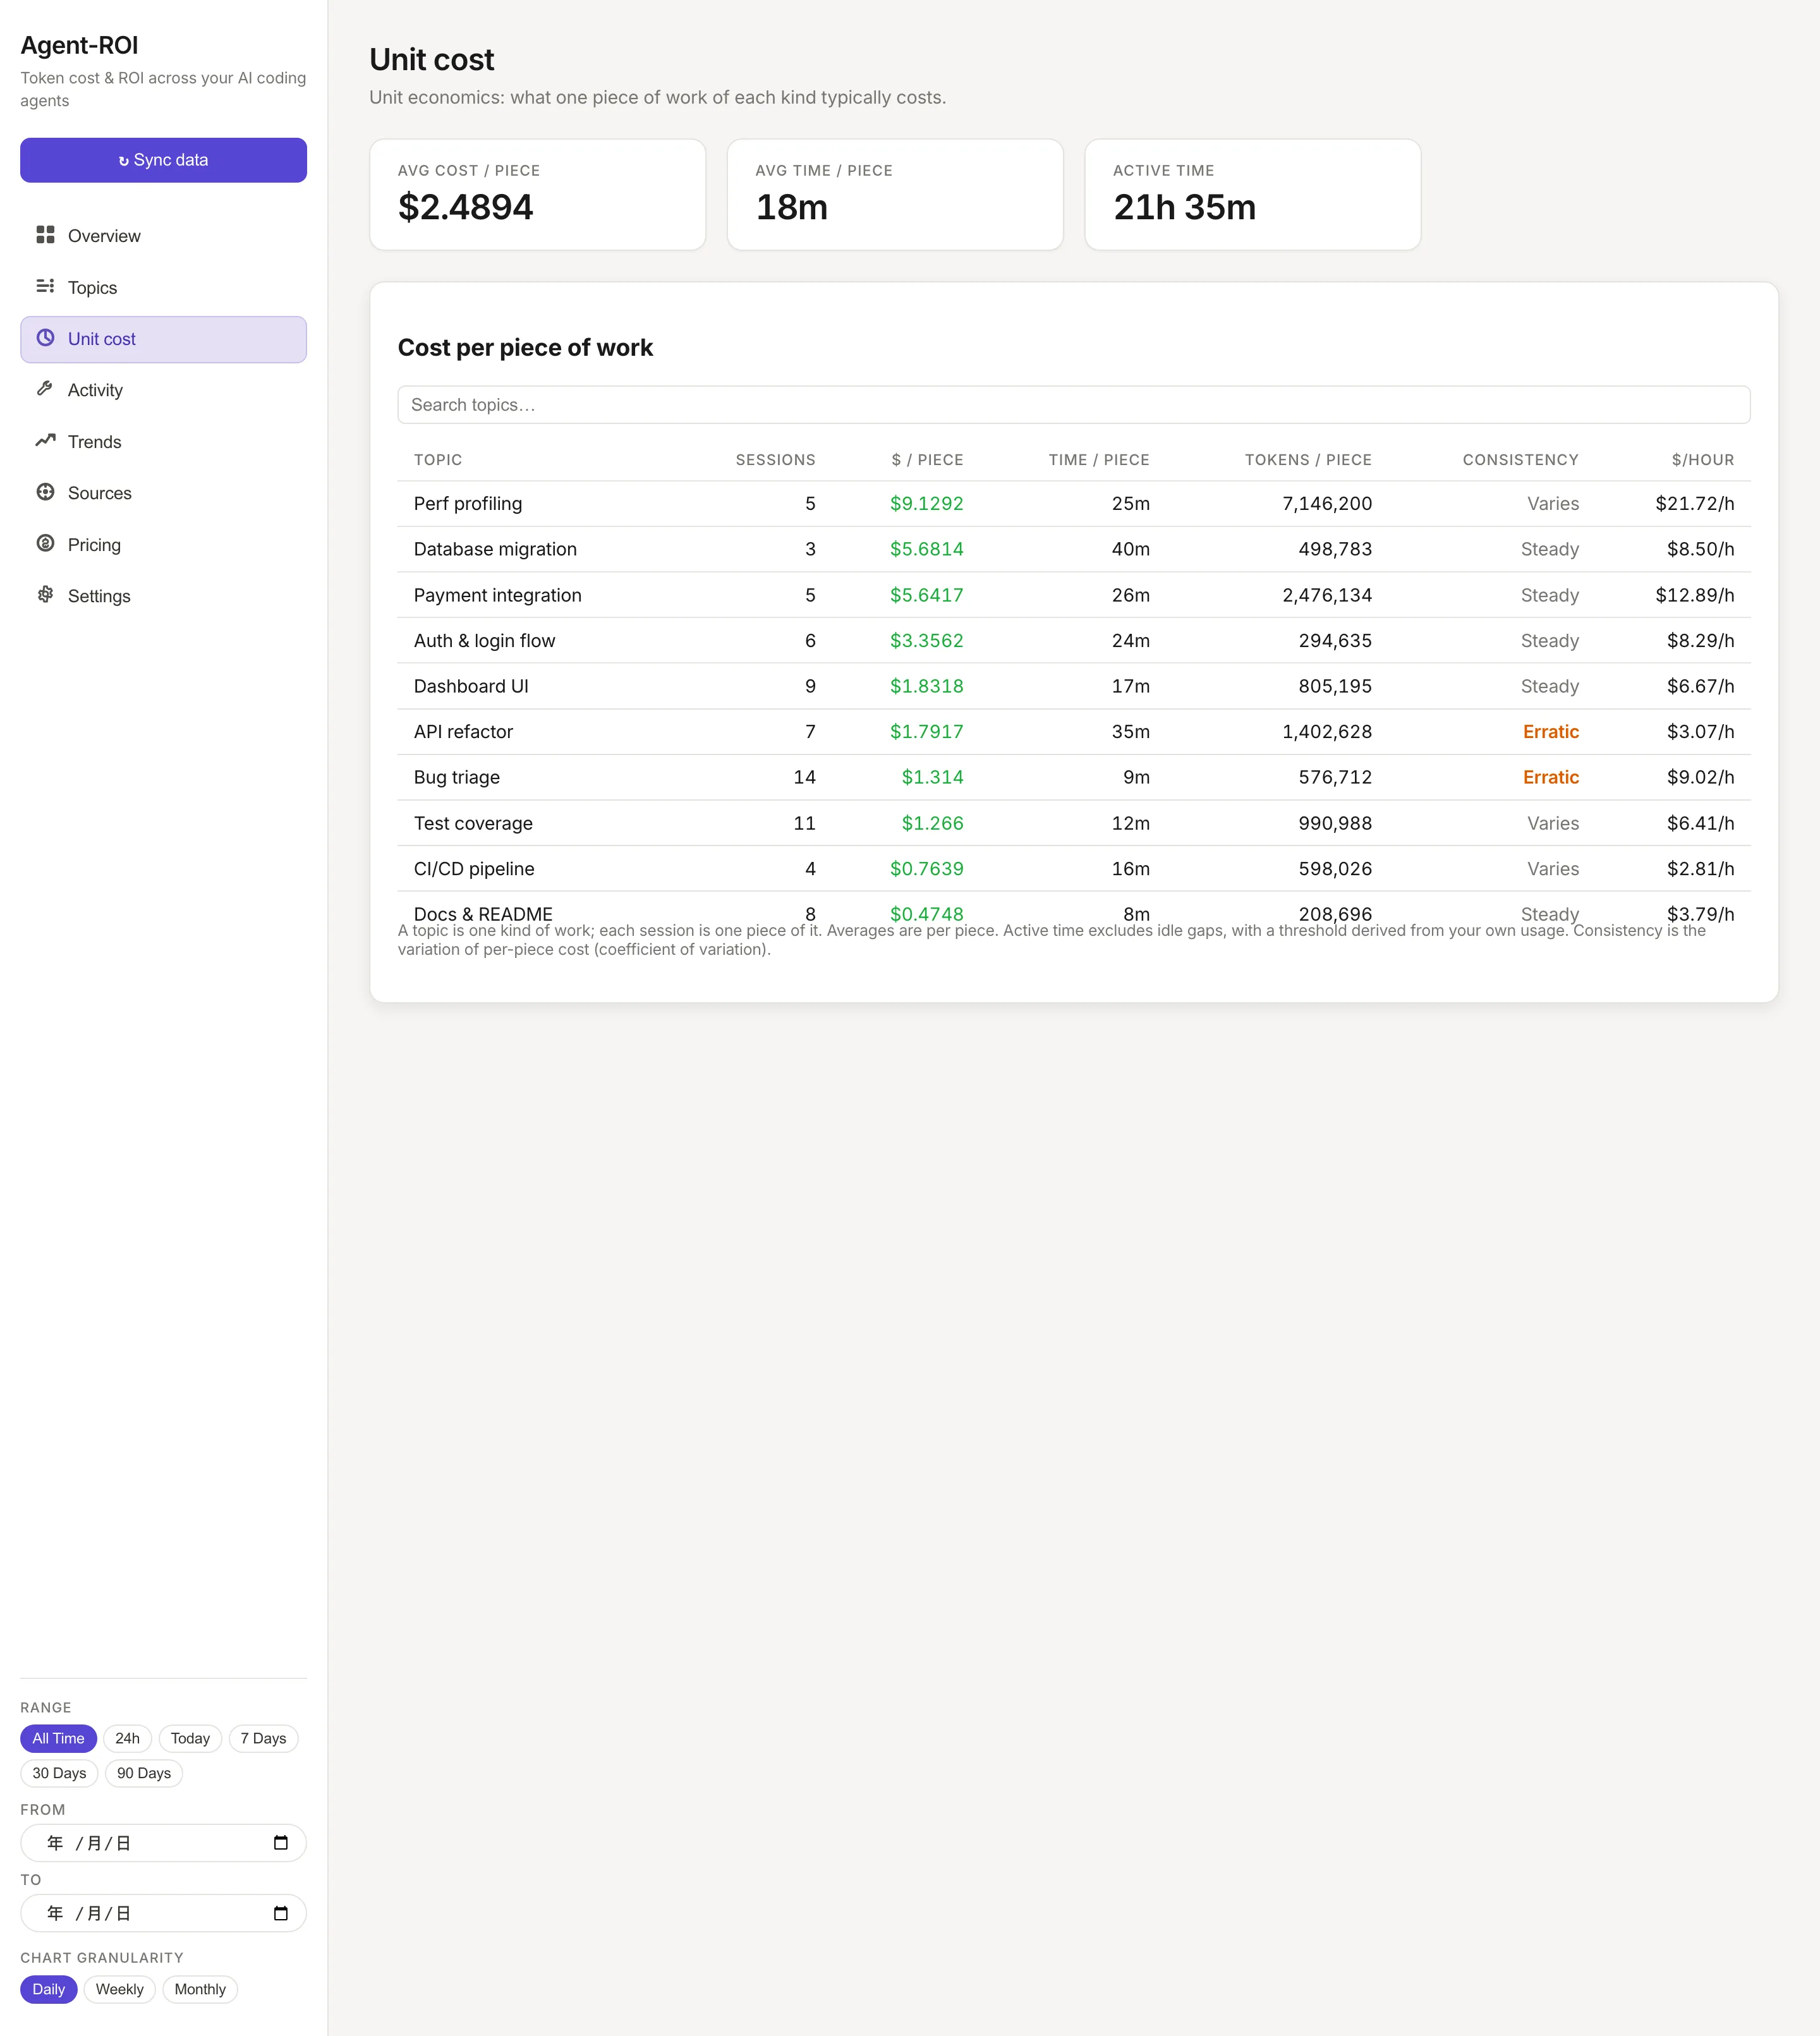
Task: Open the TO date calendar picker icon
Action: (x=281, y=1913)
